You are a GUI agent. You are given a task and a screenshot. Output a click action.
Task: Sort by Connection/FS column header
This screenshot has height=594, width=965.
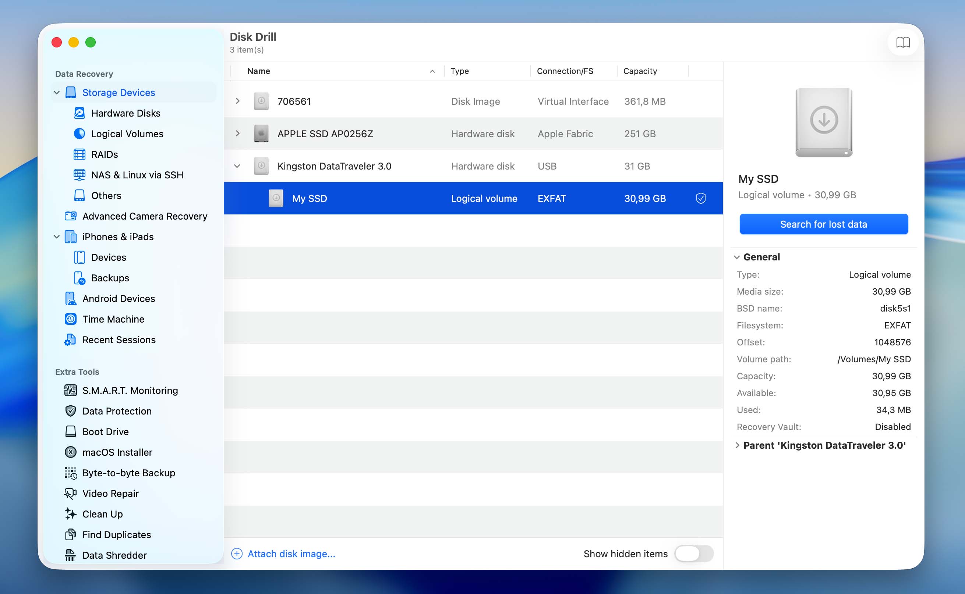(565, 71)
